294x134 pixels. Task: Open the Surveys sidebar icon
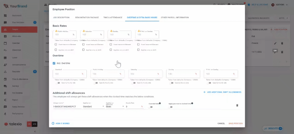click(5, 86)
